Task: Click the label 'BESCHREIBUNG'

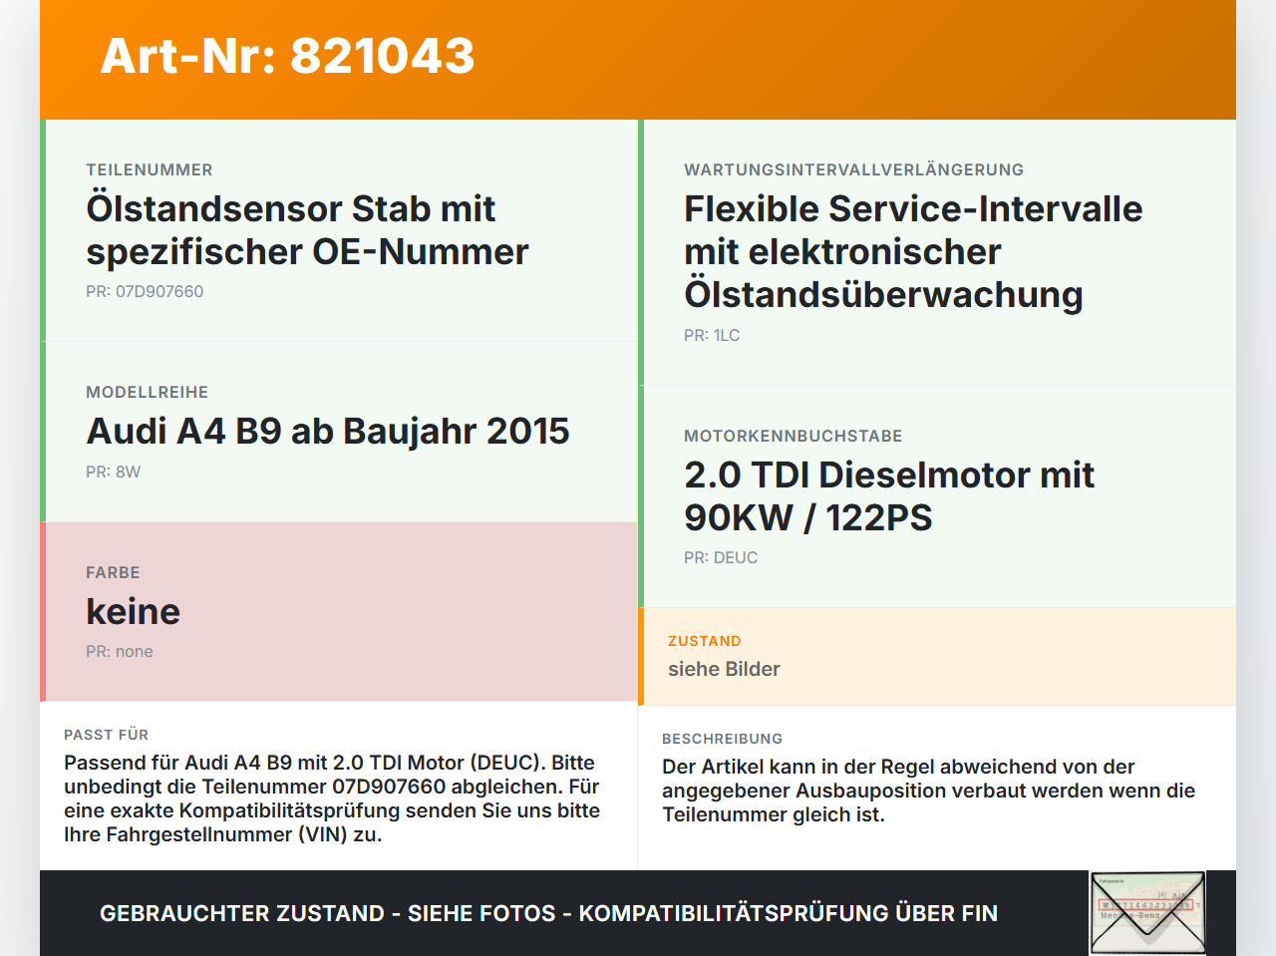Action: click(x=723, y=740)
